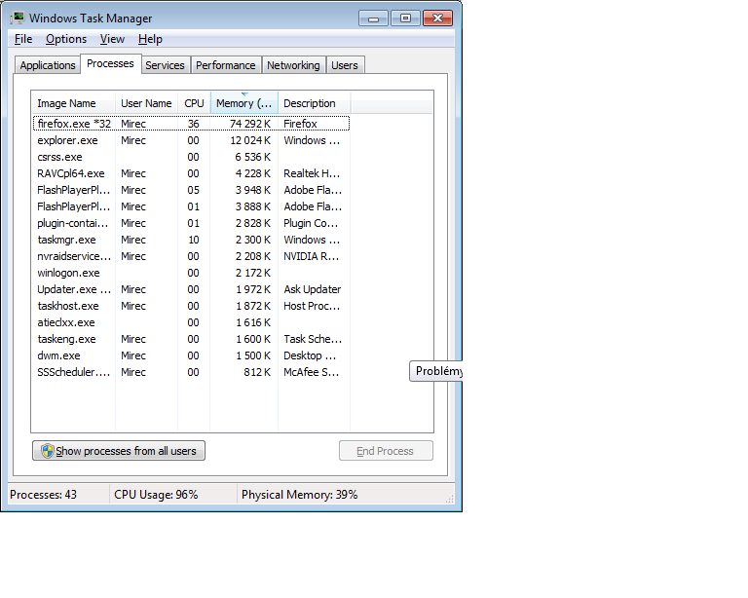Viewport: 748px width, 598px height.
Task: Sort by User Name column header
Action: click(146, 103)
